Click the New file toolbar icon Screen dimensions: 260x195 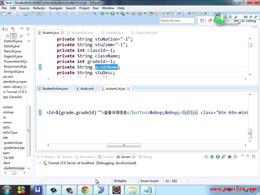click(x=4, y=14)
